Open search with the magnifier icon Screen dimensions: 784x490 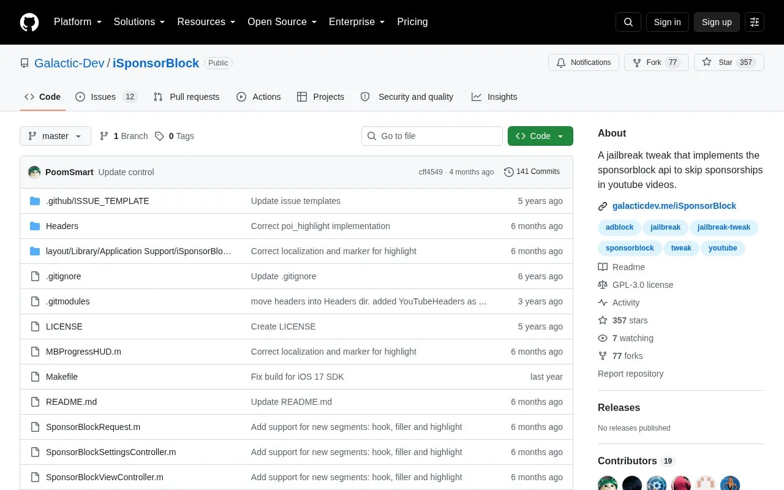click(x=628, y=22)
